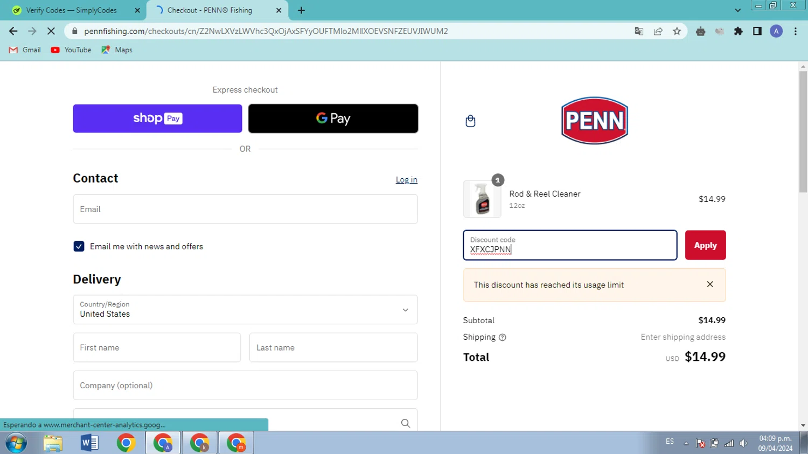Click the volume icon in system tray
808x454 pixels.
point(743,443)
